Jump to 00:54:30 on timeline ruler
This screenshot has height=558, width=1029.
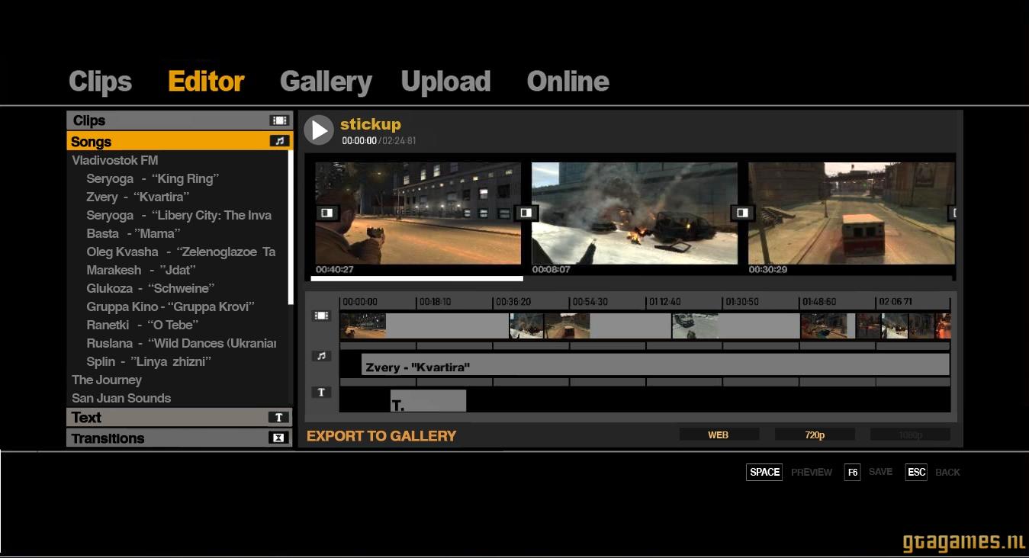coord(590,302)
